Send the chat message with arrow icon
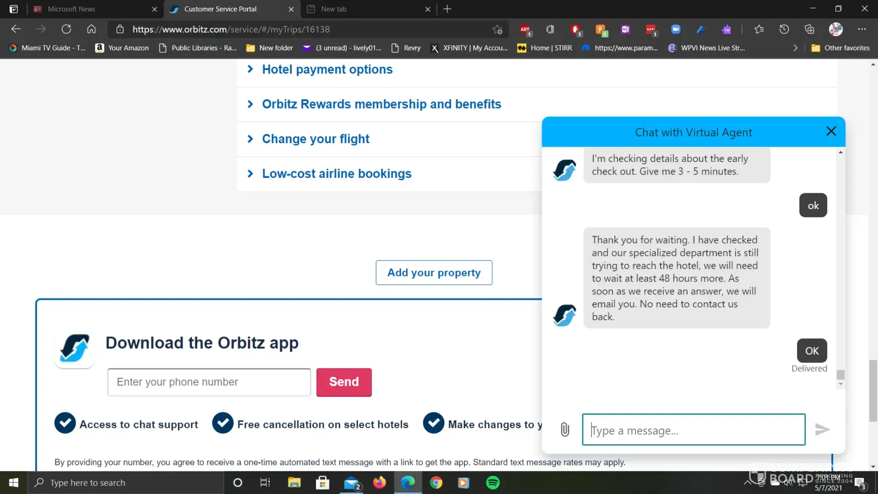 [x=822, y=429]
